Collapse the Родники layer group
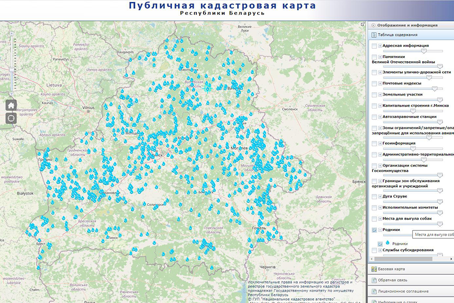 (x=380, y=230)
